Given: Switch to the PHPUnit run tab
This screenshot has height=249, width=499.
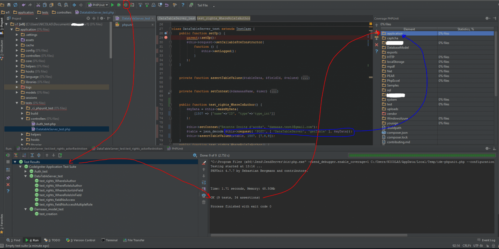Looking at the screenshot, I should [175, 148].
